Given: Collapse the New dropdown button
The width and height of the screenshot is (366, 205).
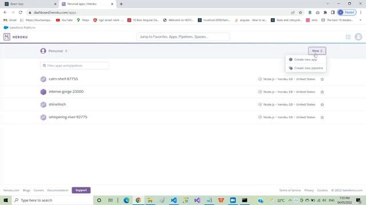Looking at the screenshot, I should (317, 51).
